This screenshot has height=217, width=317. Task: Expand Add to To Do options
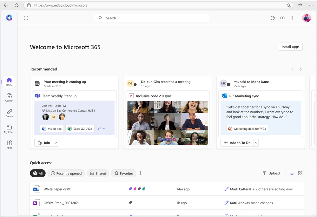(256, 143)
